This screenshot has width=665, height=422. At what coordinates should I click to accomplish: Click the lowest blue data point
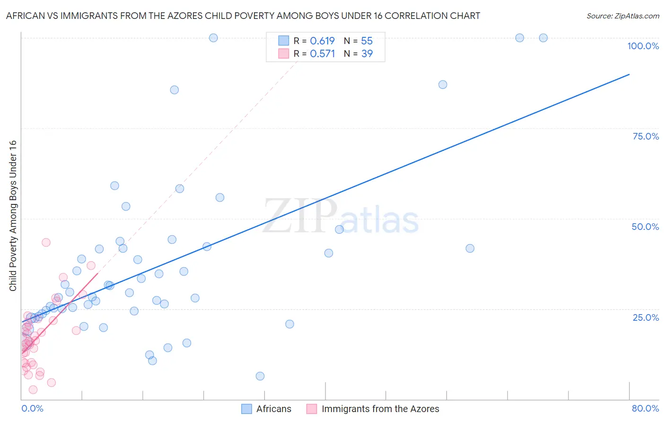pos(260,376)
